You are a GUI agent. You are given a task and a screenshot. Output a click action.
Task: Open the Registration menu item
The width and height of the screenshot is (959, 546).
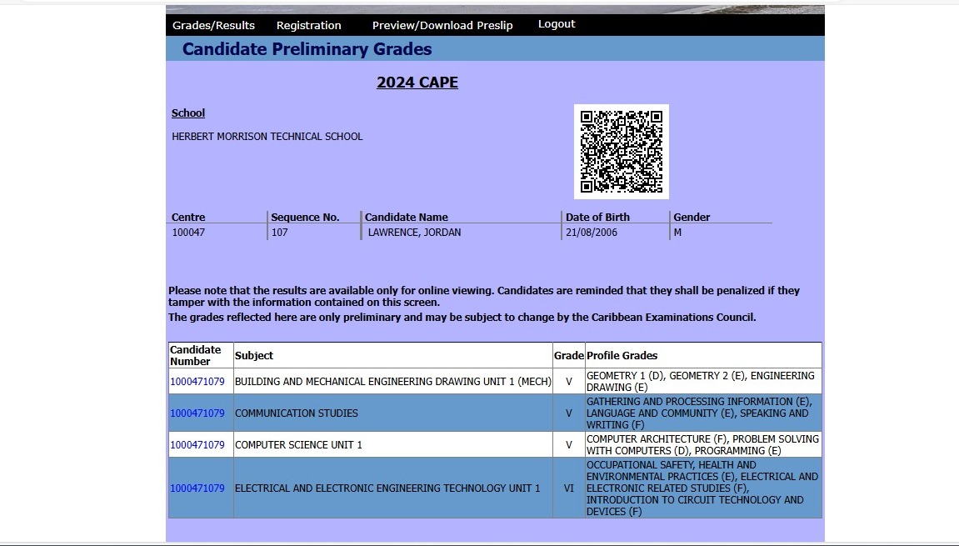click(x=308, y=25)
